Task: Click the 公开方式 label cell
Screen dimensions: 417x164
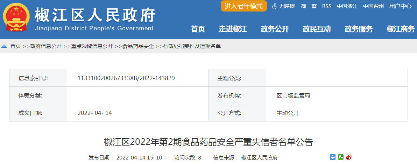Action: coord(237,113)
